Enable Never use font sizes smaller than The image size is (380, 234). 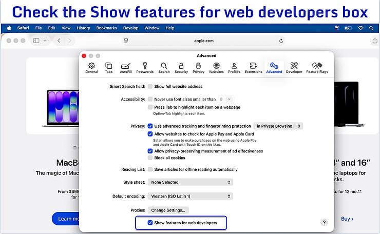click(150, 99)
